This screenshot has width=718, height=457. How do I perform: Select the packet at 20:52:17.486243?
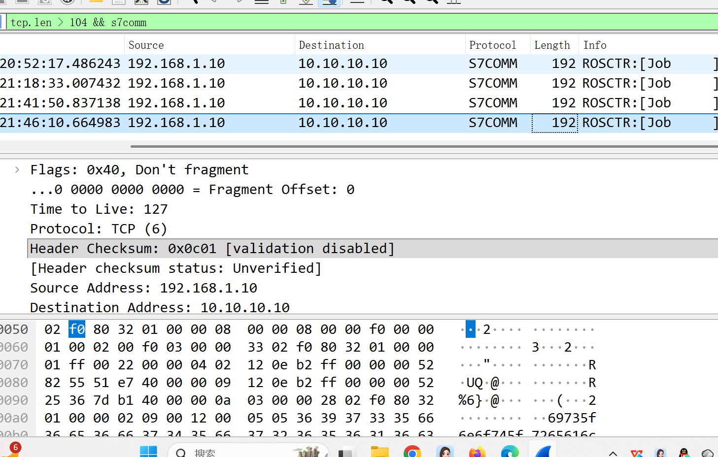[x=359, y=64]
